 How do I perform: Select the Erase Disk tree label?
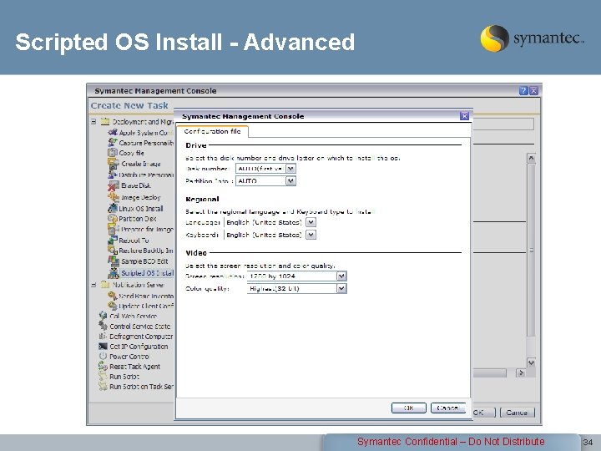(x=136, y=185)
